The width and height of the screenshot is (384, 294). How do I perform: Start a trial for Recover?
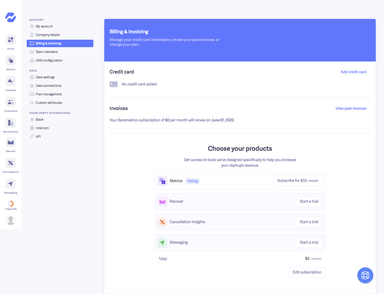(309, 202)
